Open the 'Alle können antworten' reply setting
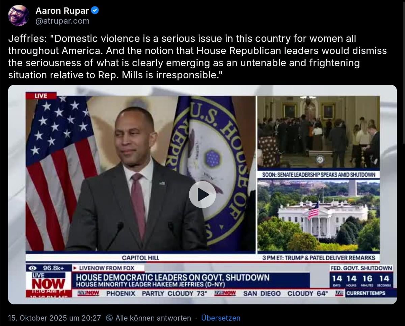Screen dimensions: 405x326 click(153, 318)
